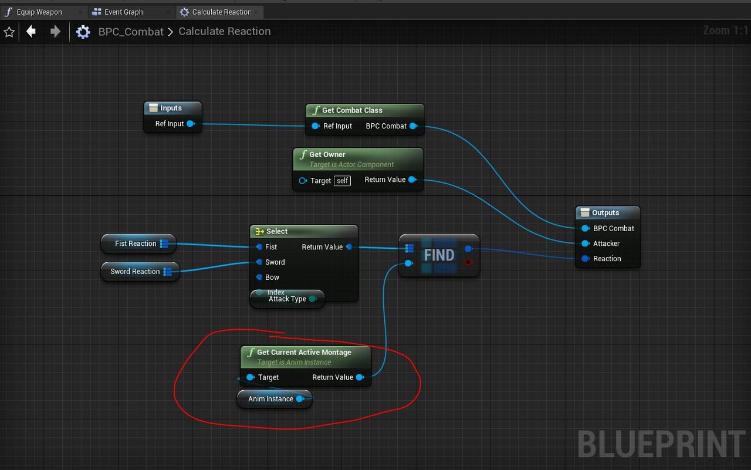Click Return Value pin on Get Current Active Montage
This screenshot has width=751, height=470.
pos(360,377)
